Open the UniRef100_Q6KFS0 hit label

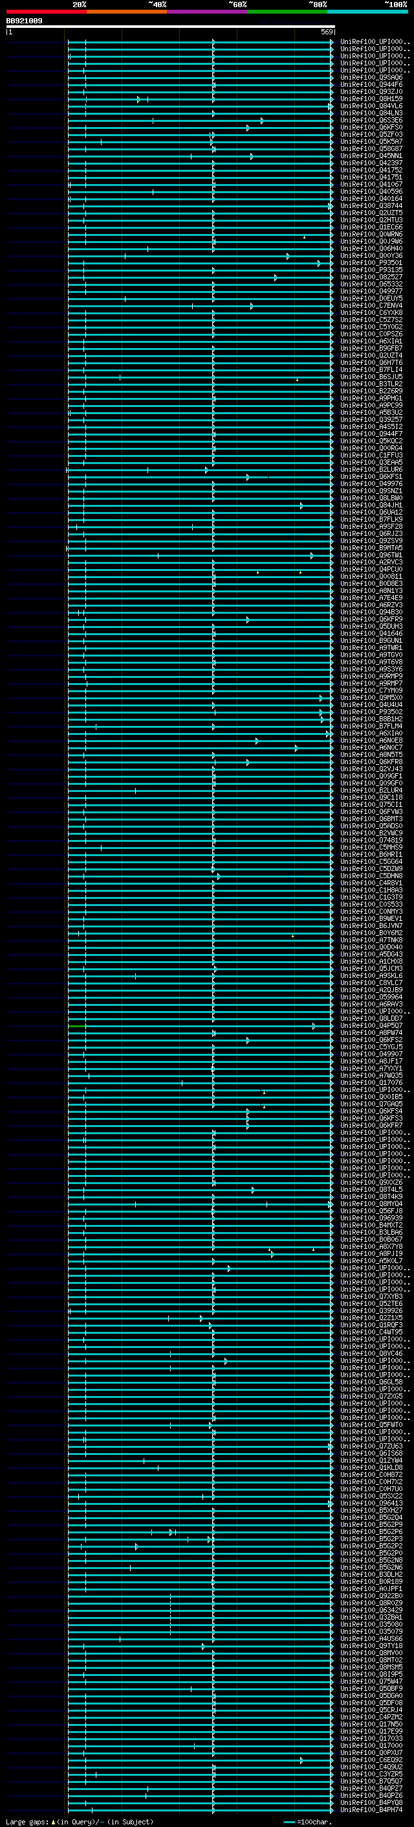click(x=371, y=128)
